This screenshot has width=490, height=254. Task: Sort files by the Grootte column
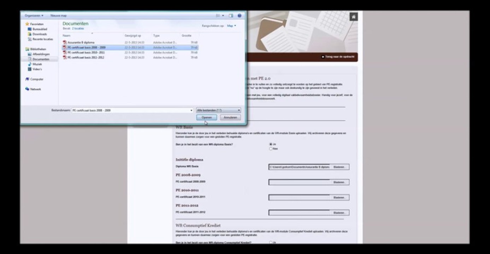(187, 36)
